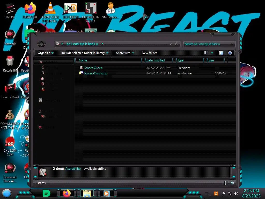The width and height of the screenshot is (265, 199).
Task: Expand the breadcrumb arrow after 'so i can zip it back u'
Action: click(102, 44)
